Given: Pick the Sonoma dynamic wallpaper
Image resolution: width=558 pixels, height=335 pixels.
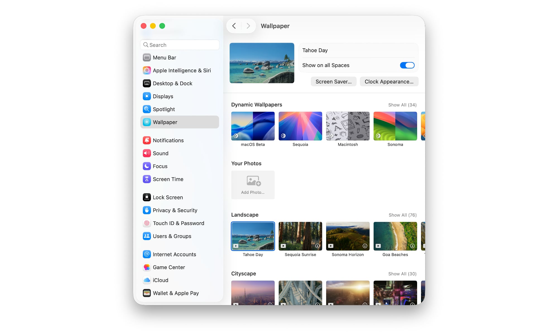Looking at the screenshot, I should tap(395, 126).
